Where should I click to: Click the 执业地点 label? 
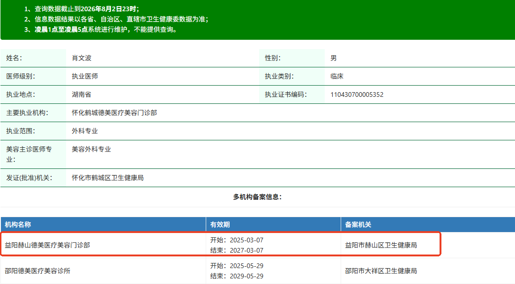click(x=21, y=95)
